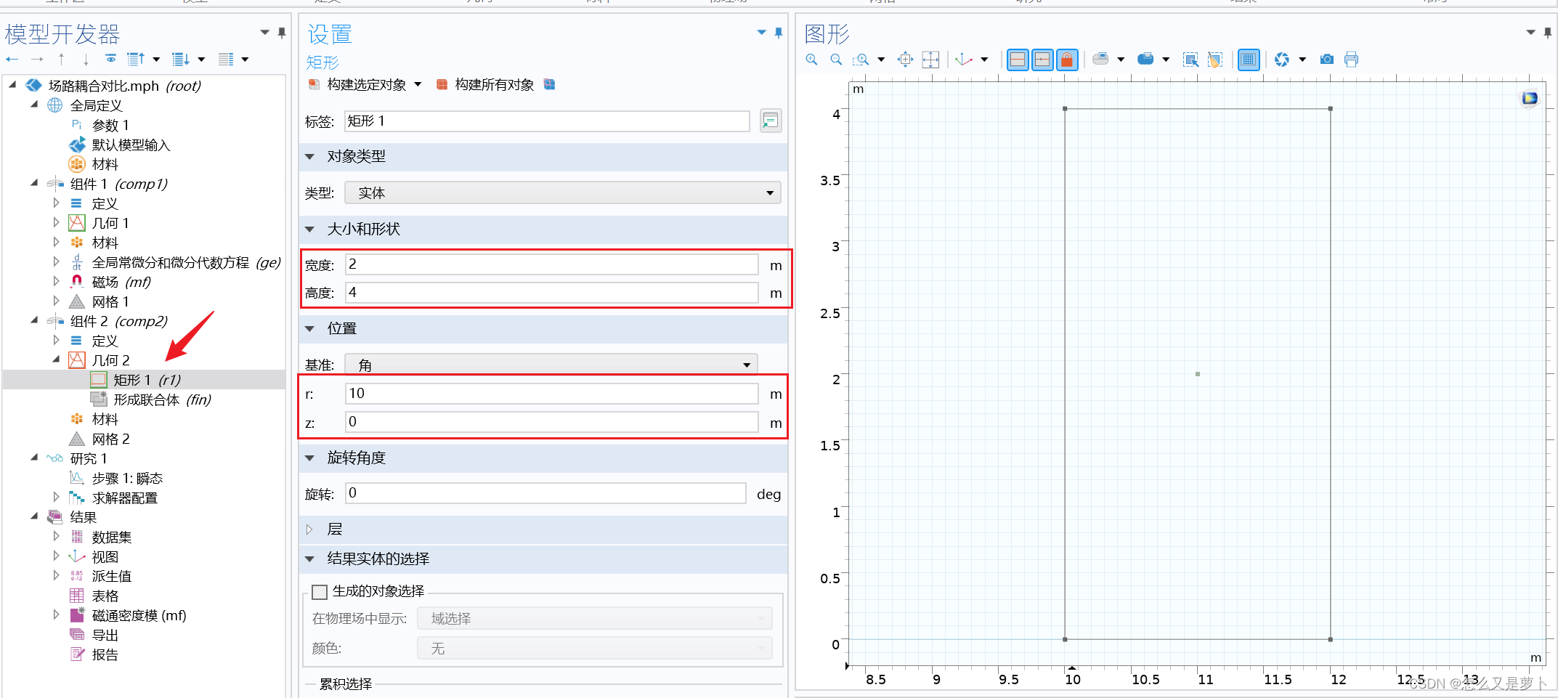Select 派生值 under 结果
1558x698 pixels.
(111, 576)
